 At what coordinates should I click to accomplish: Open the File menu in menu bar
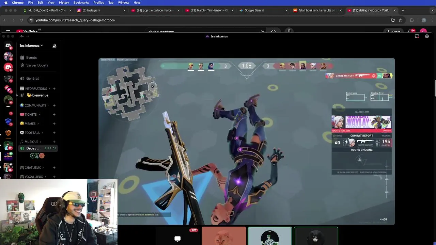[31, 3]
